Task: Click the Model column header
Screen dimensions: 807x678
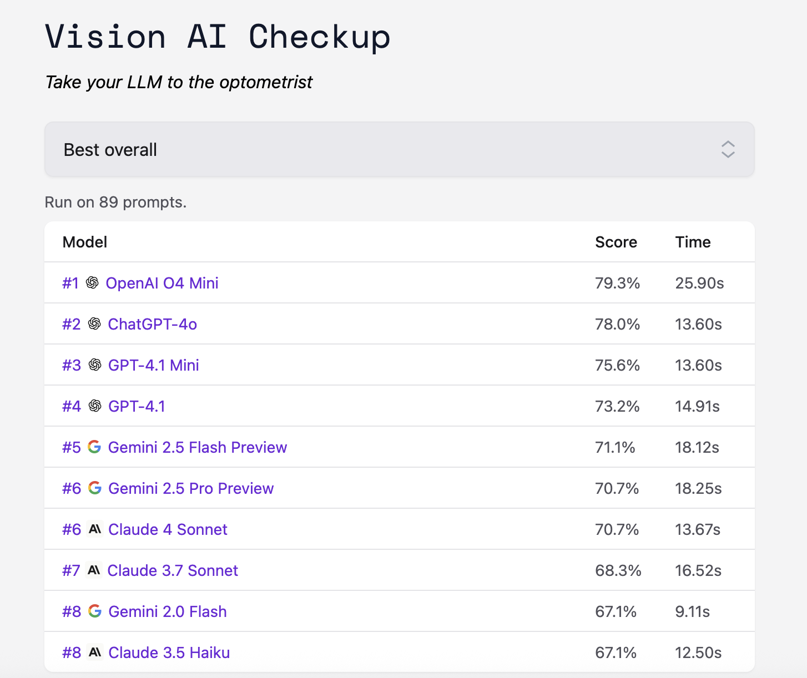Action: click(x=85, y=242)
